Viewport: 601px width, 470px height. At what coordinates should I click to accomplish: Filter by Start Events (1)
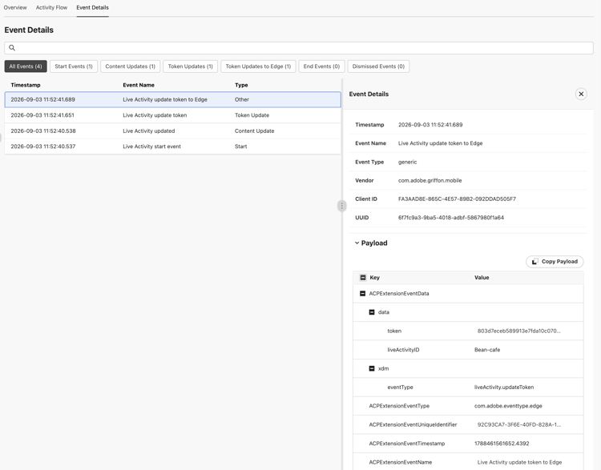click(x=74, y=66)
